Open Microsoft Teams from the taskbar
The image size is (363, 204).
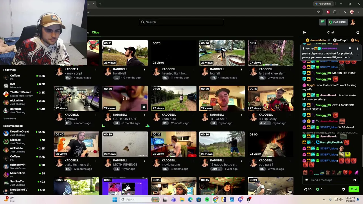click(x=174, y=199)
